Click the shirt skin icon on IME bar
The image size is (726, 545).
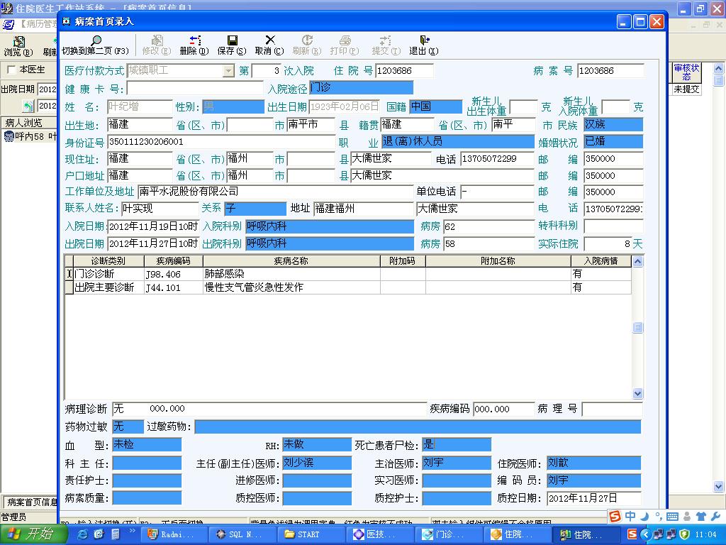pyautogui.click(x=701, y=517)
